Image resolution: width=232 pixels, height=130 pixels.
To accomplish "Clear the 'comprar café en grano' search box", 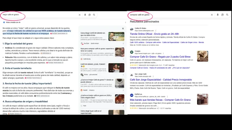I will coord(212,15).
